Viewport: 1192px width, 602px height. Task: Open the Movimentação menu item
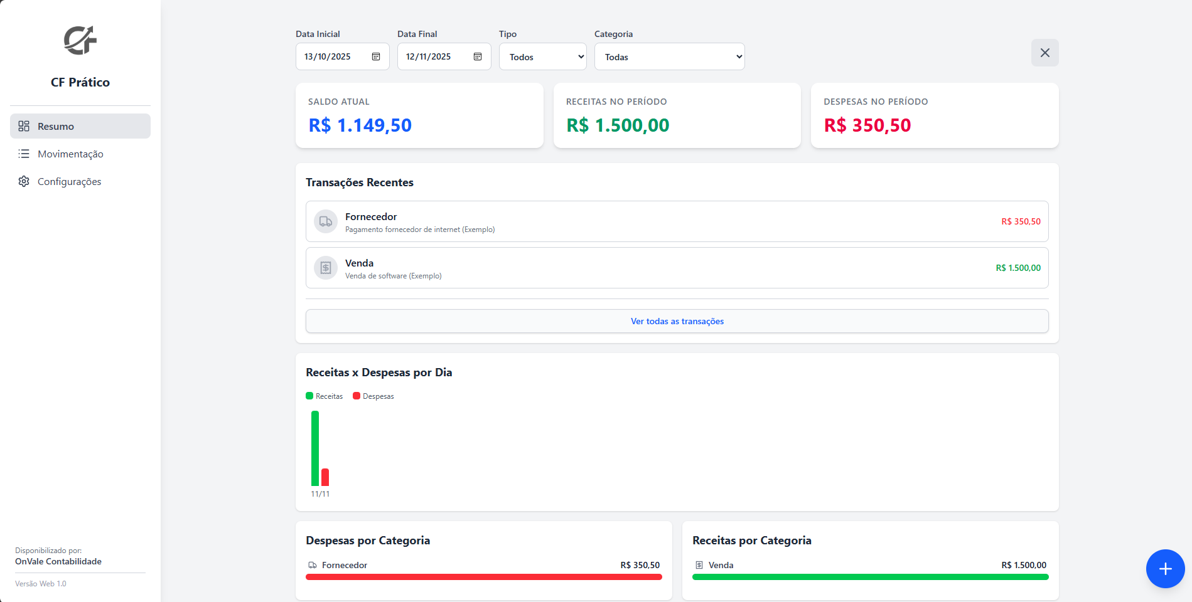click(x=70, y=154)
